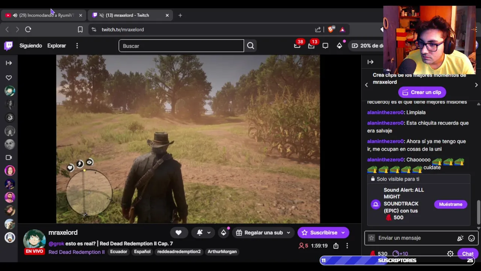Share the stream via the upload icon
This screenshot has width=481, height=271.
(x=336, y=246)
